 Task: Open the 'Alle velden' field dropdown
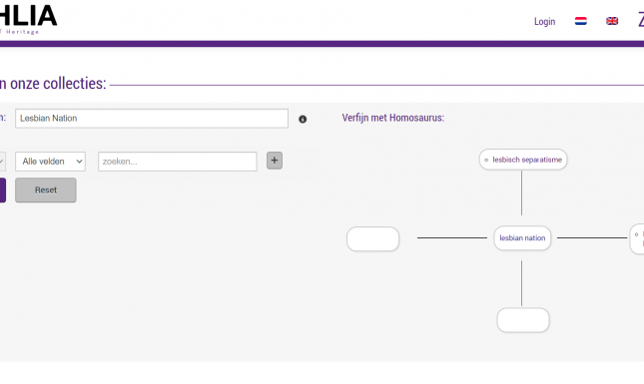(x=51, y=162)
